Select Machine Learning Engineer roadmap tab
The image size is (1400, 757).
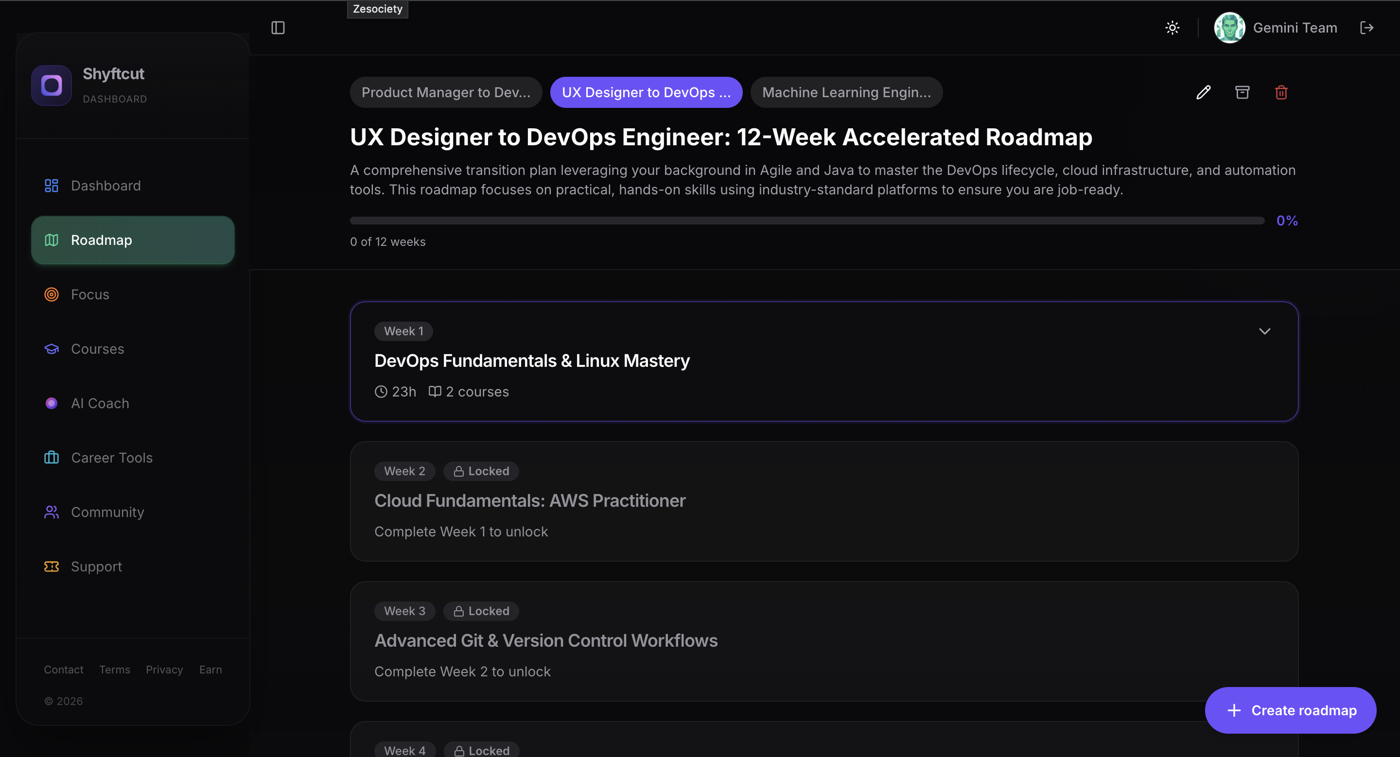[x=846, y=92]
